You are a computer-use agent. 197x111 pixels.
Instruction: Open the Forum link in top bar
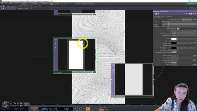pos(34,4)
